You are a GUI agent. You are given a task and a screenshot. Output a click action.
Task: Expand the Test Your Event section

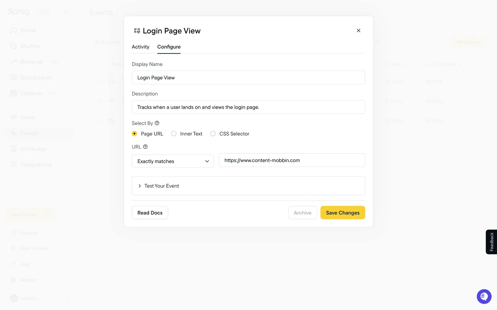pos(162,186)
